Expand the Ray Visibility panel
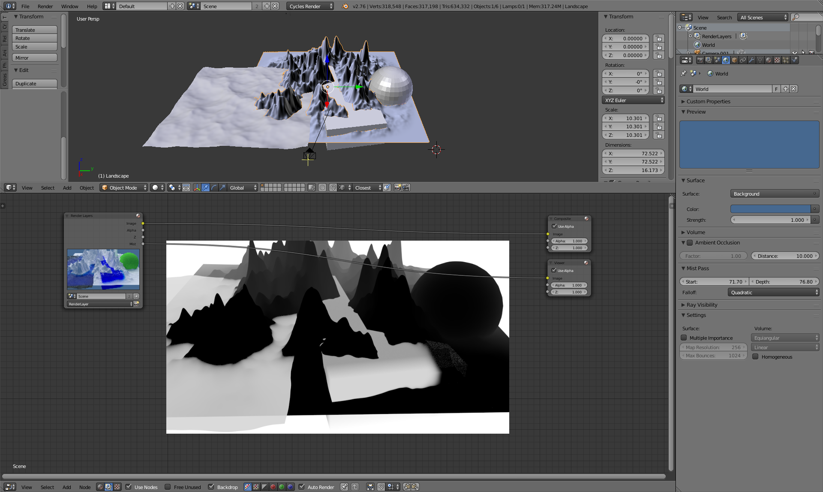Screen dimensions: 823x492 [702, 305]
